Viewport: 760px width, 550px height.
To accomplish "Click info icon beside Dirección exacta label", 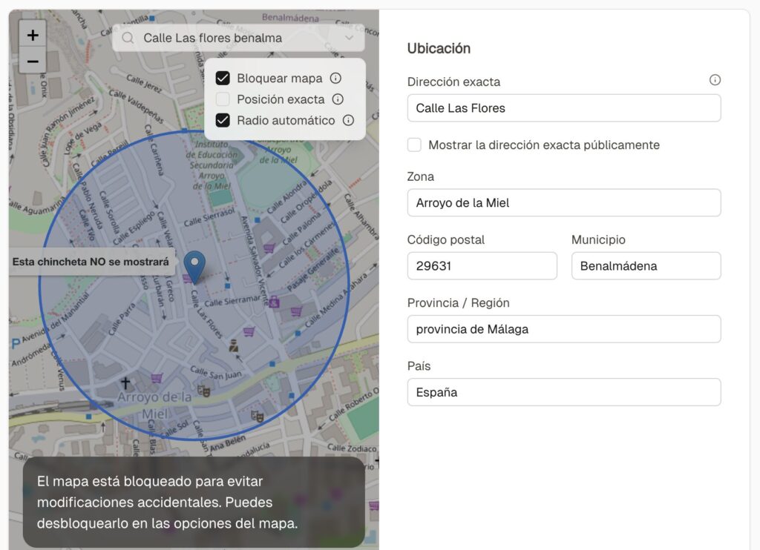I will point(715,80).
